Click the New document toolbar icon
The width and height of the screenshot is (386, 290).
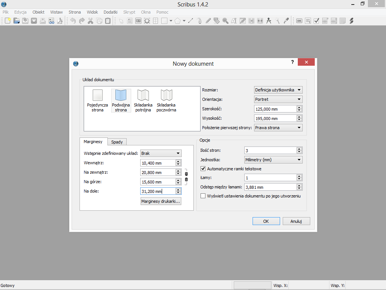8,21
